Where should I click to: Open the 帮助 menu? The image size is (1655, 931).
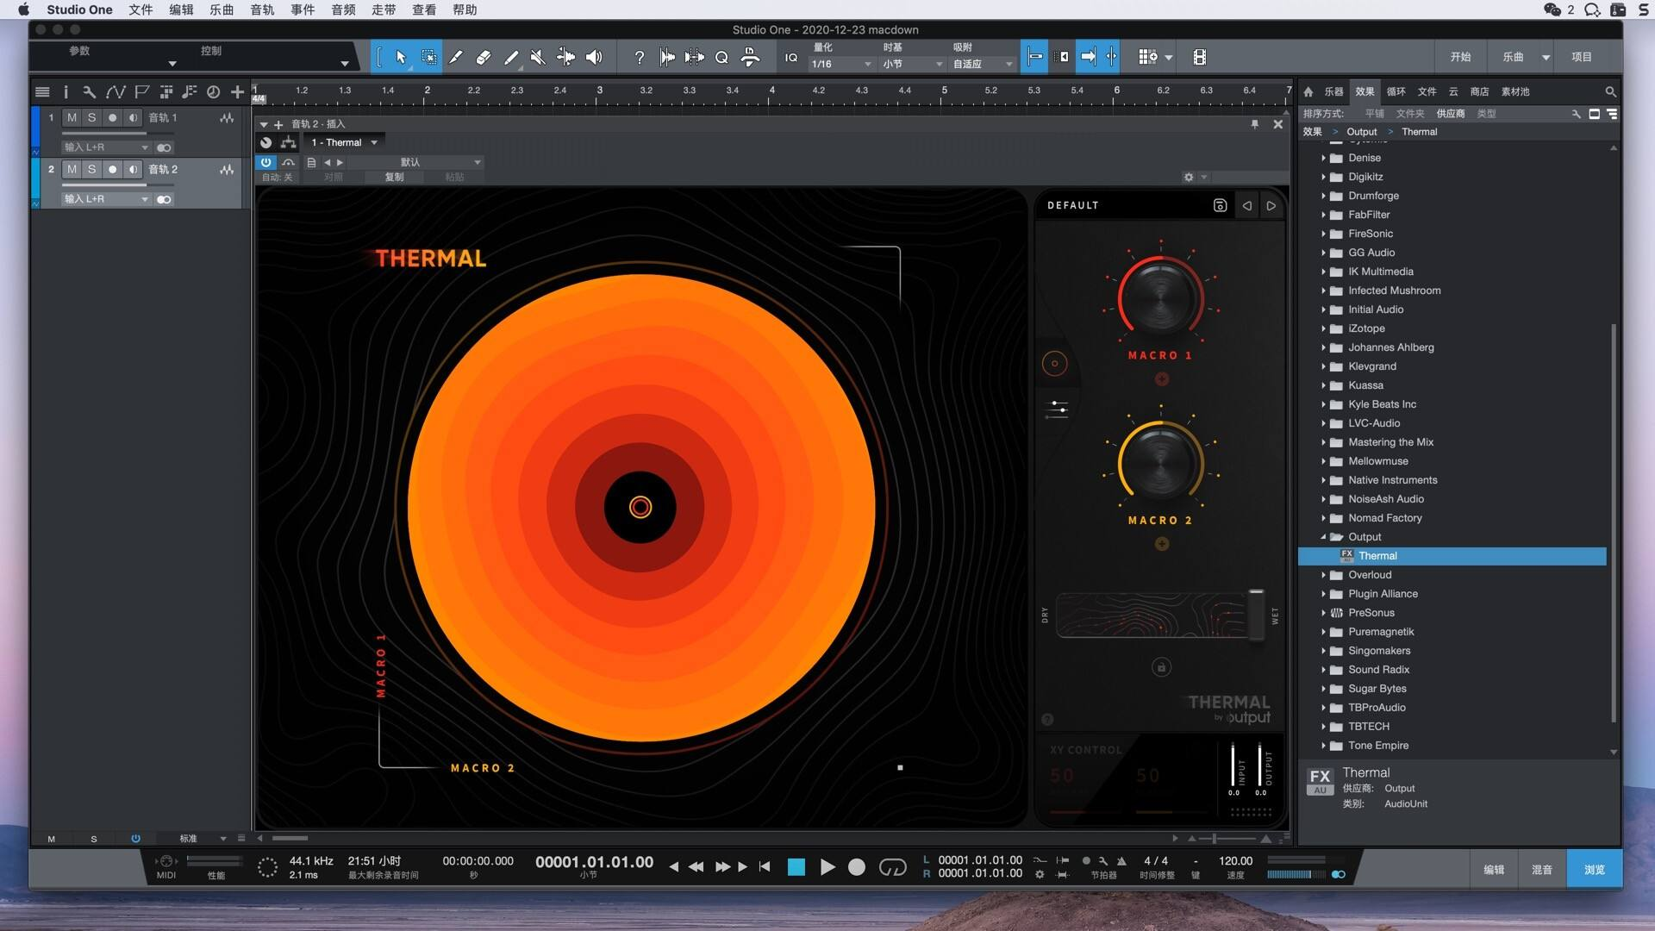[465, 9]
